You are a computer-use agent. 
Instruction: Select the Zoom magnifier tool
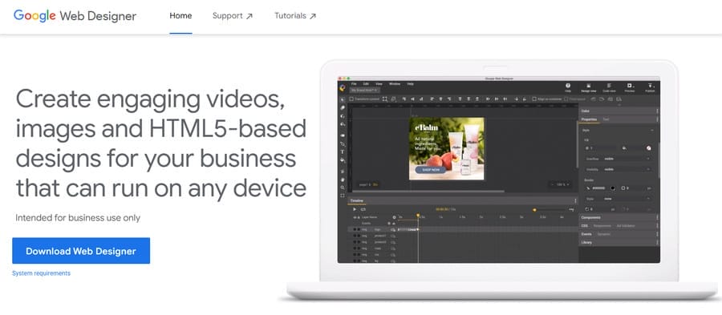[x=342, y=188]
